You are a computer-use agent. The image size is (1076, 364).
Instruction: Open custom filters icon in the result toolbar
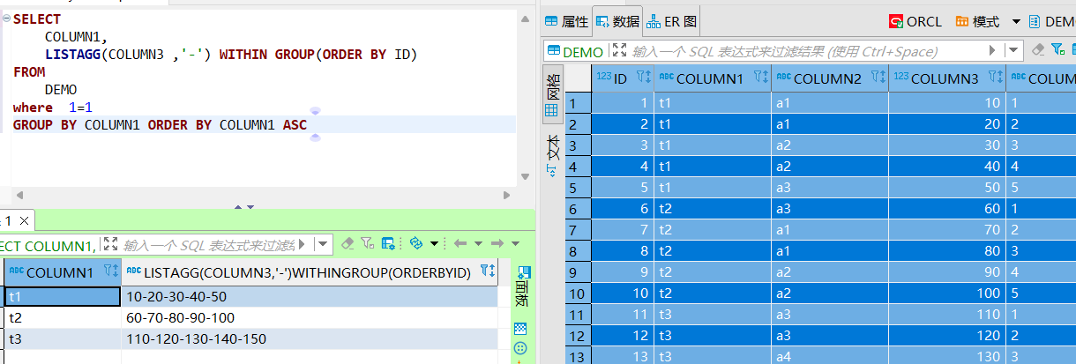click(366, 243)
